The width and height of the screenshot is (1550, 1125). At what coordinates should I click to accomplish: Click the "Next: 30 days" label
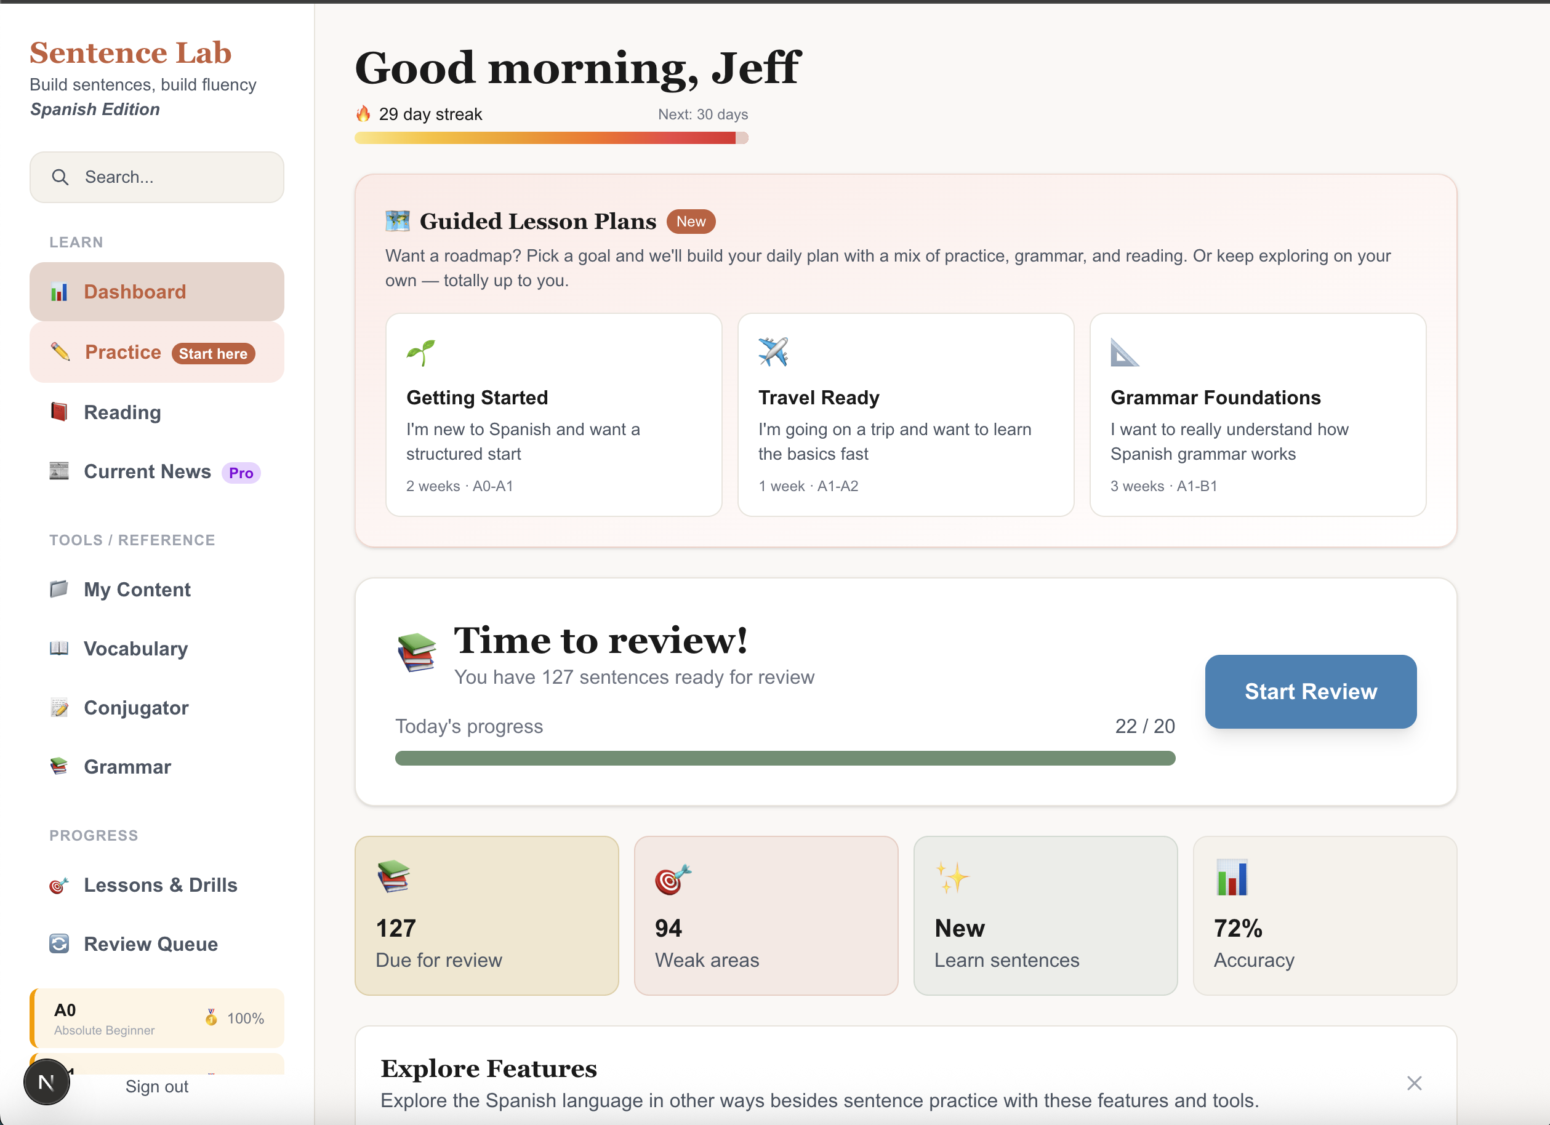click(702, 114)
